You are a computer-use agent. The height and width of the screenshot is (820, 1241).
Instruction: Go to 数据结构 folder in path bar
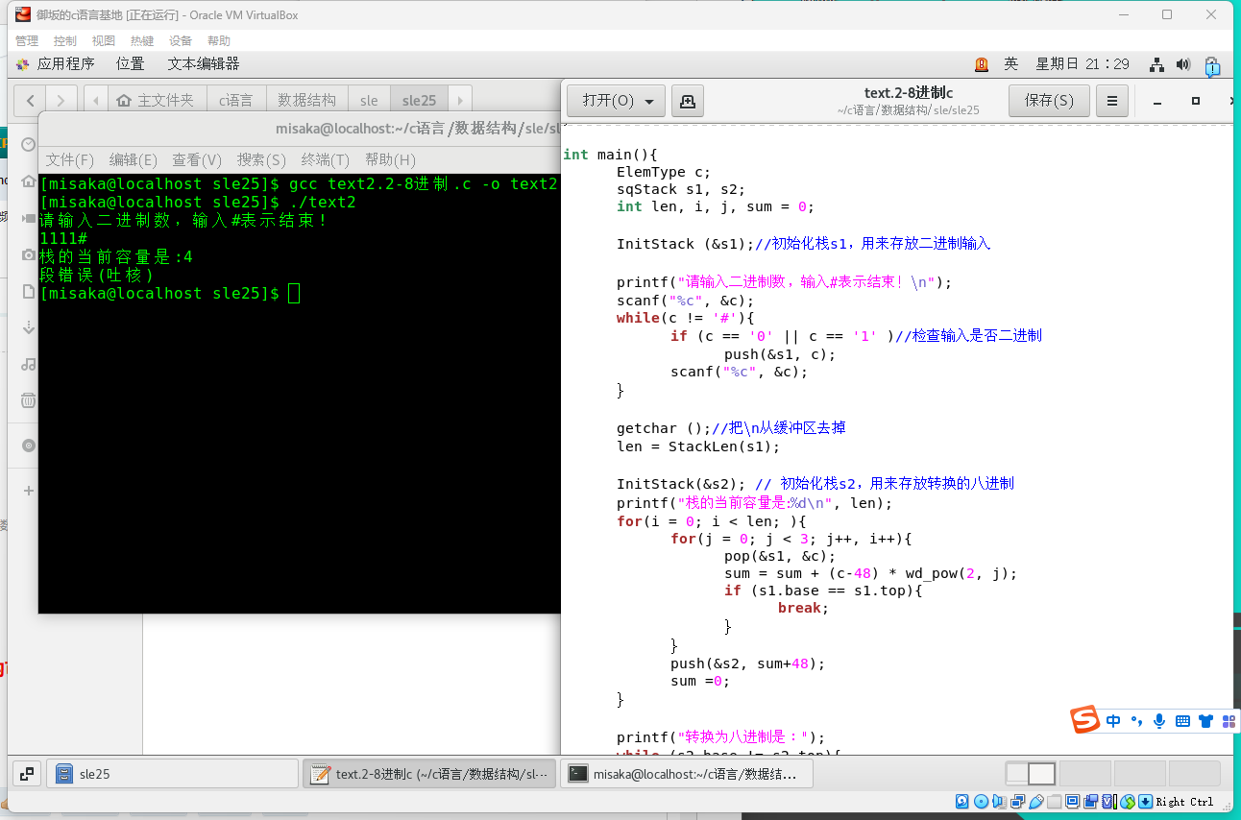(307, 100)
